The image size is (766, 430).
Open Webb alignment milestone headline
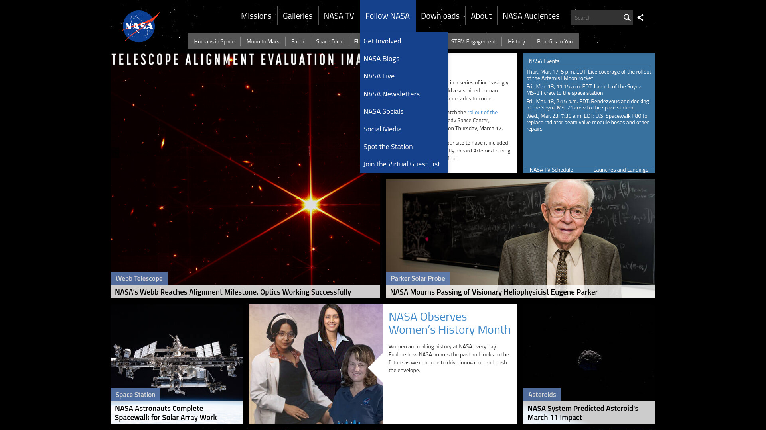[233, 292]
